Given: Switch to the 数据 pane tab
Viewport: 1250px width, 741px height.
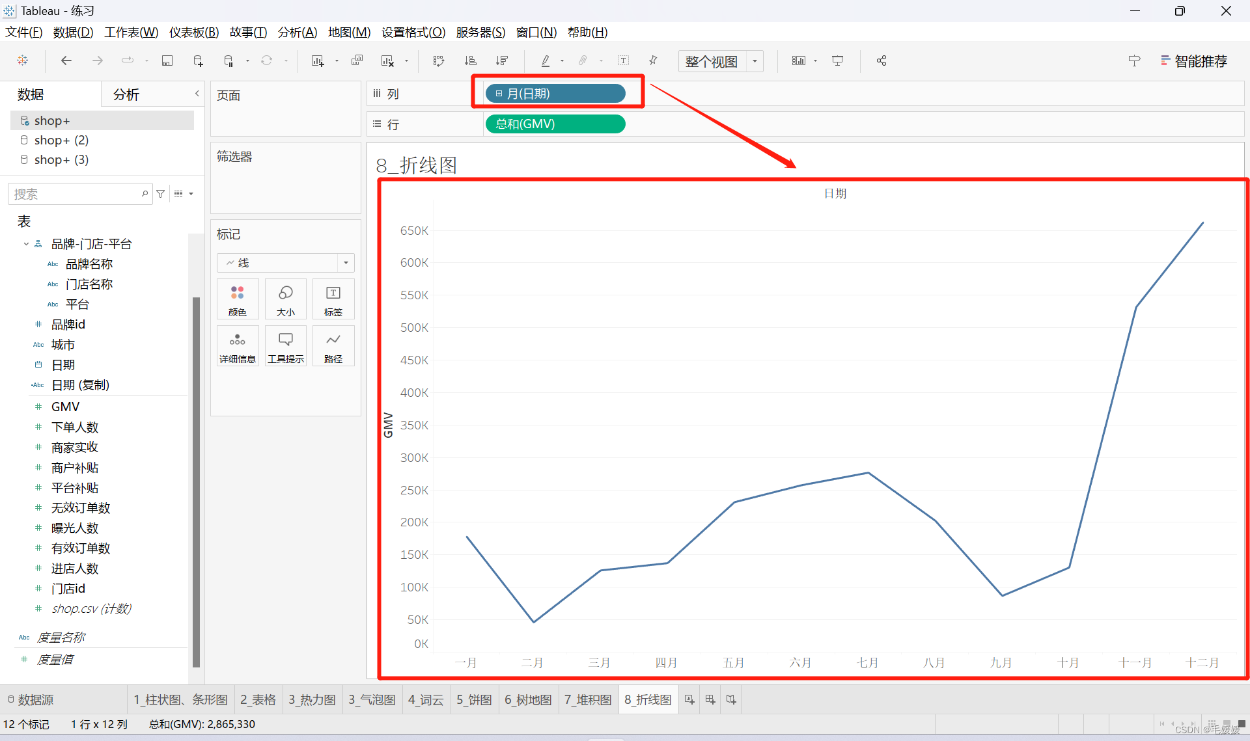Looking at the screenshot, I should (31, 94).
